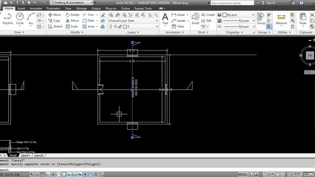Viewport: 315px width, 177px height.
Task: Click the Leader annotation tool
Action: pos(179,21)
